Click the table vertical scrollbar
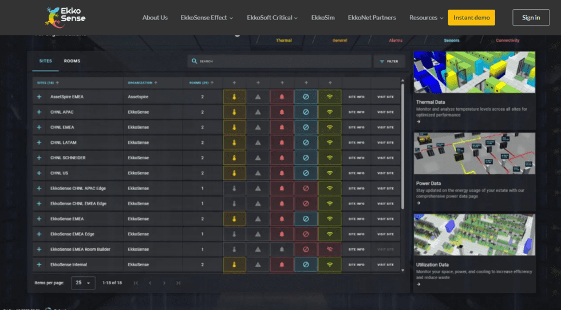The width and height of the screenshot is (561, 310). 402,146
